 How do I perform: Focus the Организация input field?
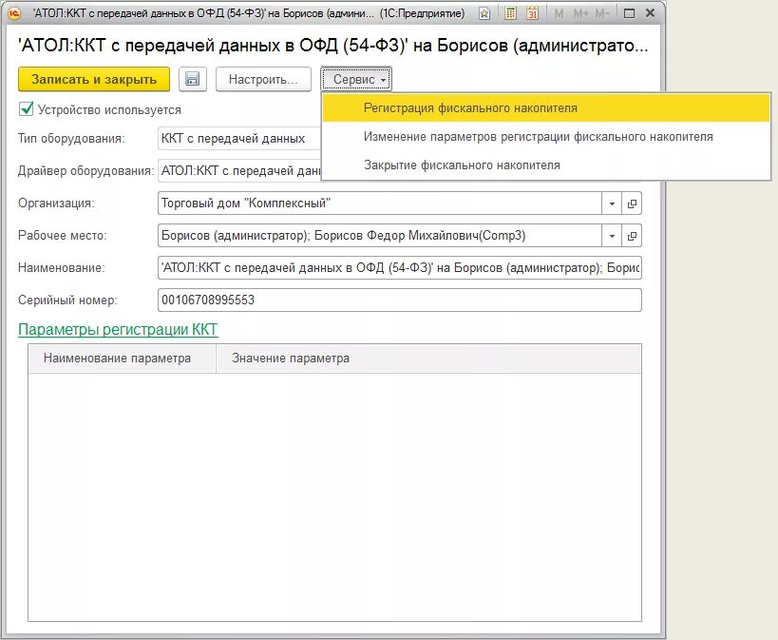point(380,204)
